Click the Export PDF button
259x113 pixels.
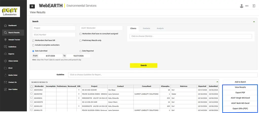coord(240,93)
